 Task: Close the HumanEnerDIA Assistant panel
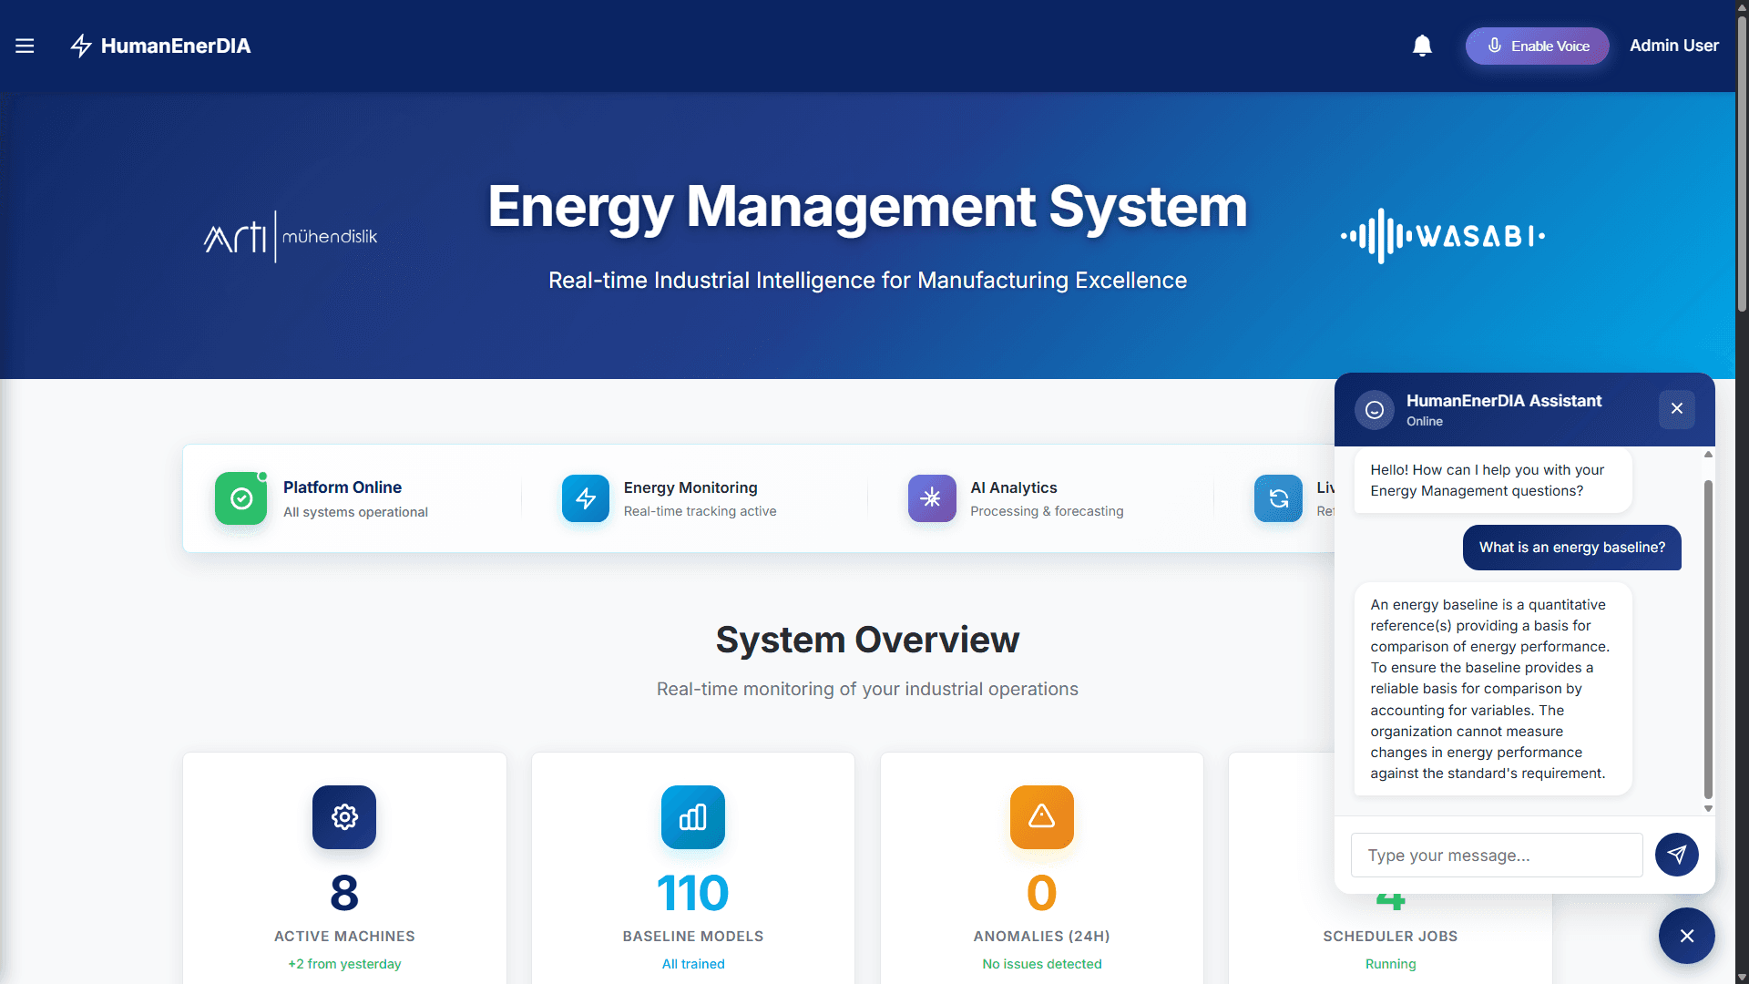tap(1676, 409)
